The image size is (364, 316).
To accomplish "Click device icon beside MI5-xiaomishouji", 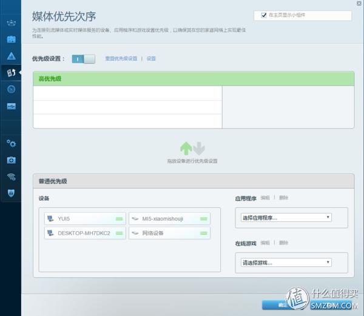I will [x=135, y=218].
